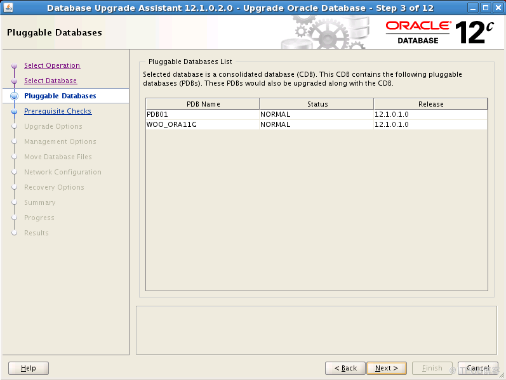This screenshot has height=380, width=506.
Task: Click the Summary step
Action: click(x=40, y=202)
